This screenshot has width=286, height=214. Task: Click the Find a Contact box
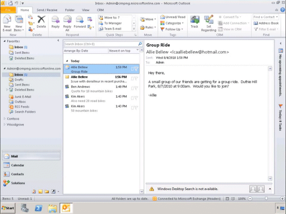(x=266, y=17)
